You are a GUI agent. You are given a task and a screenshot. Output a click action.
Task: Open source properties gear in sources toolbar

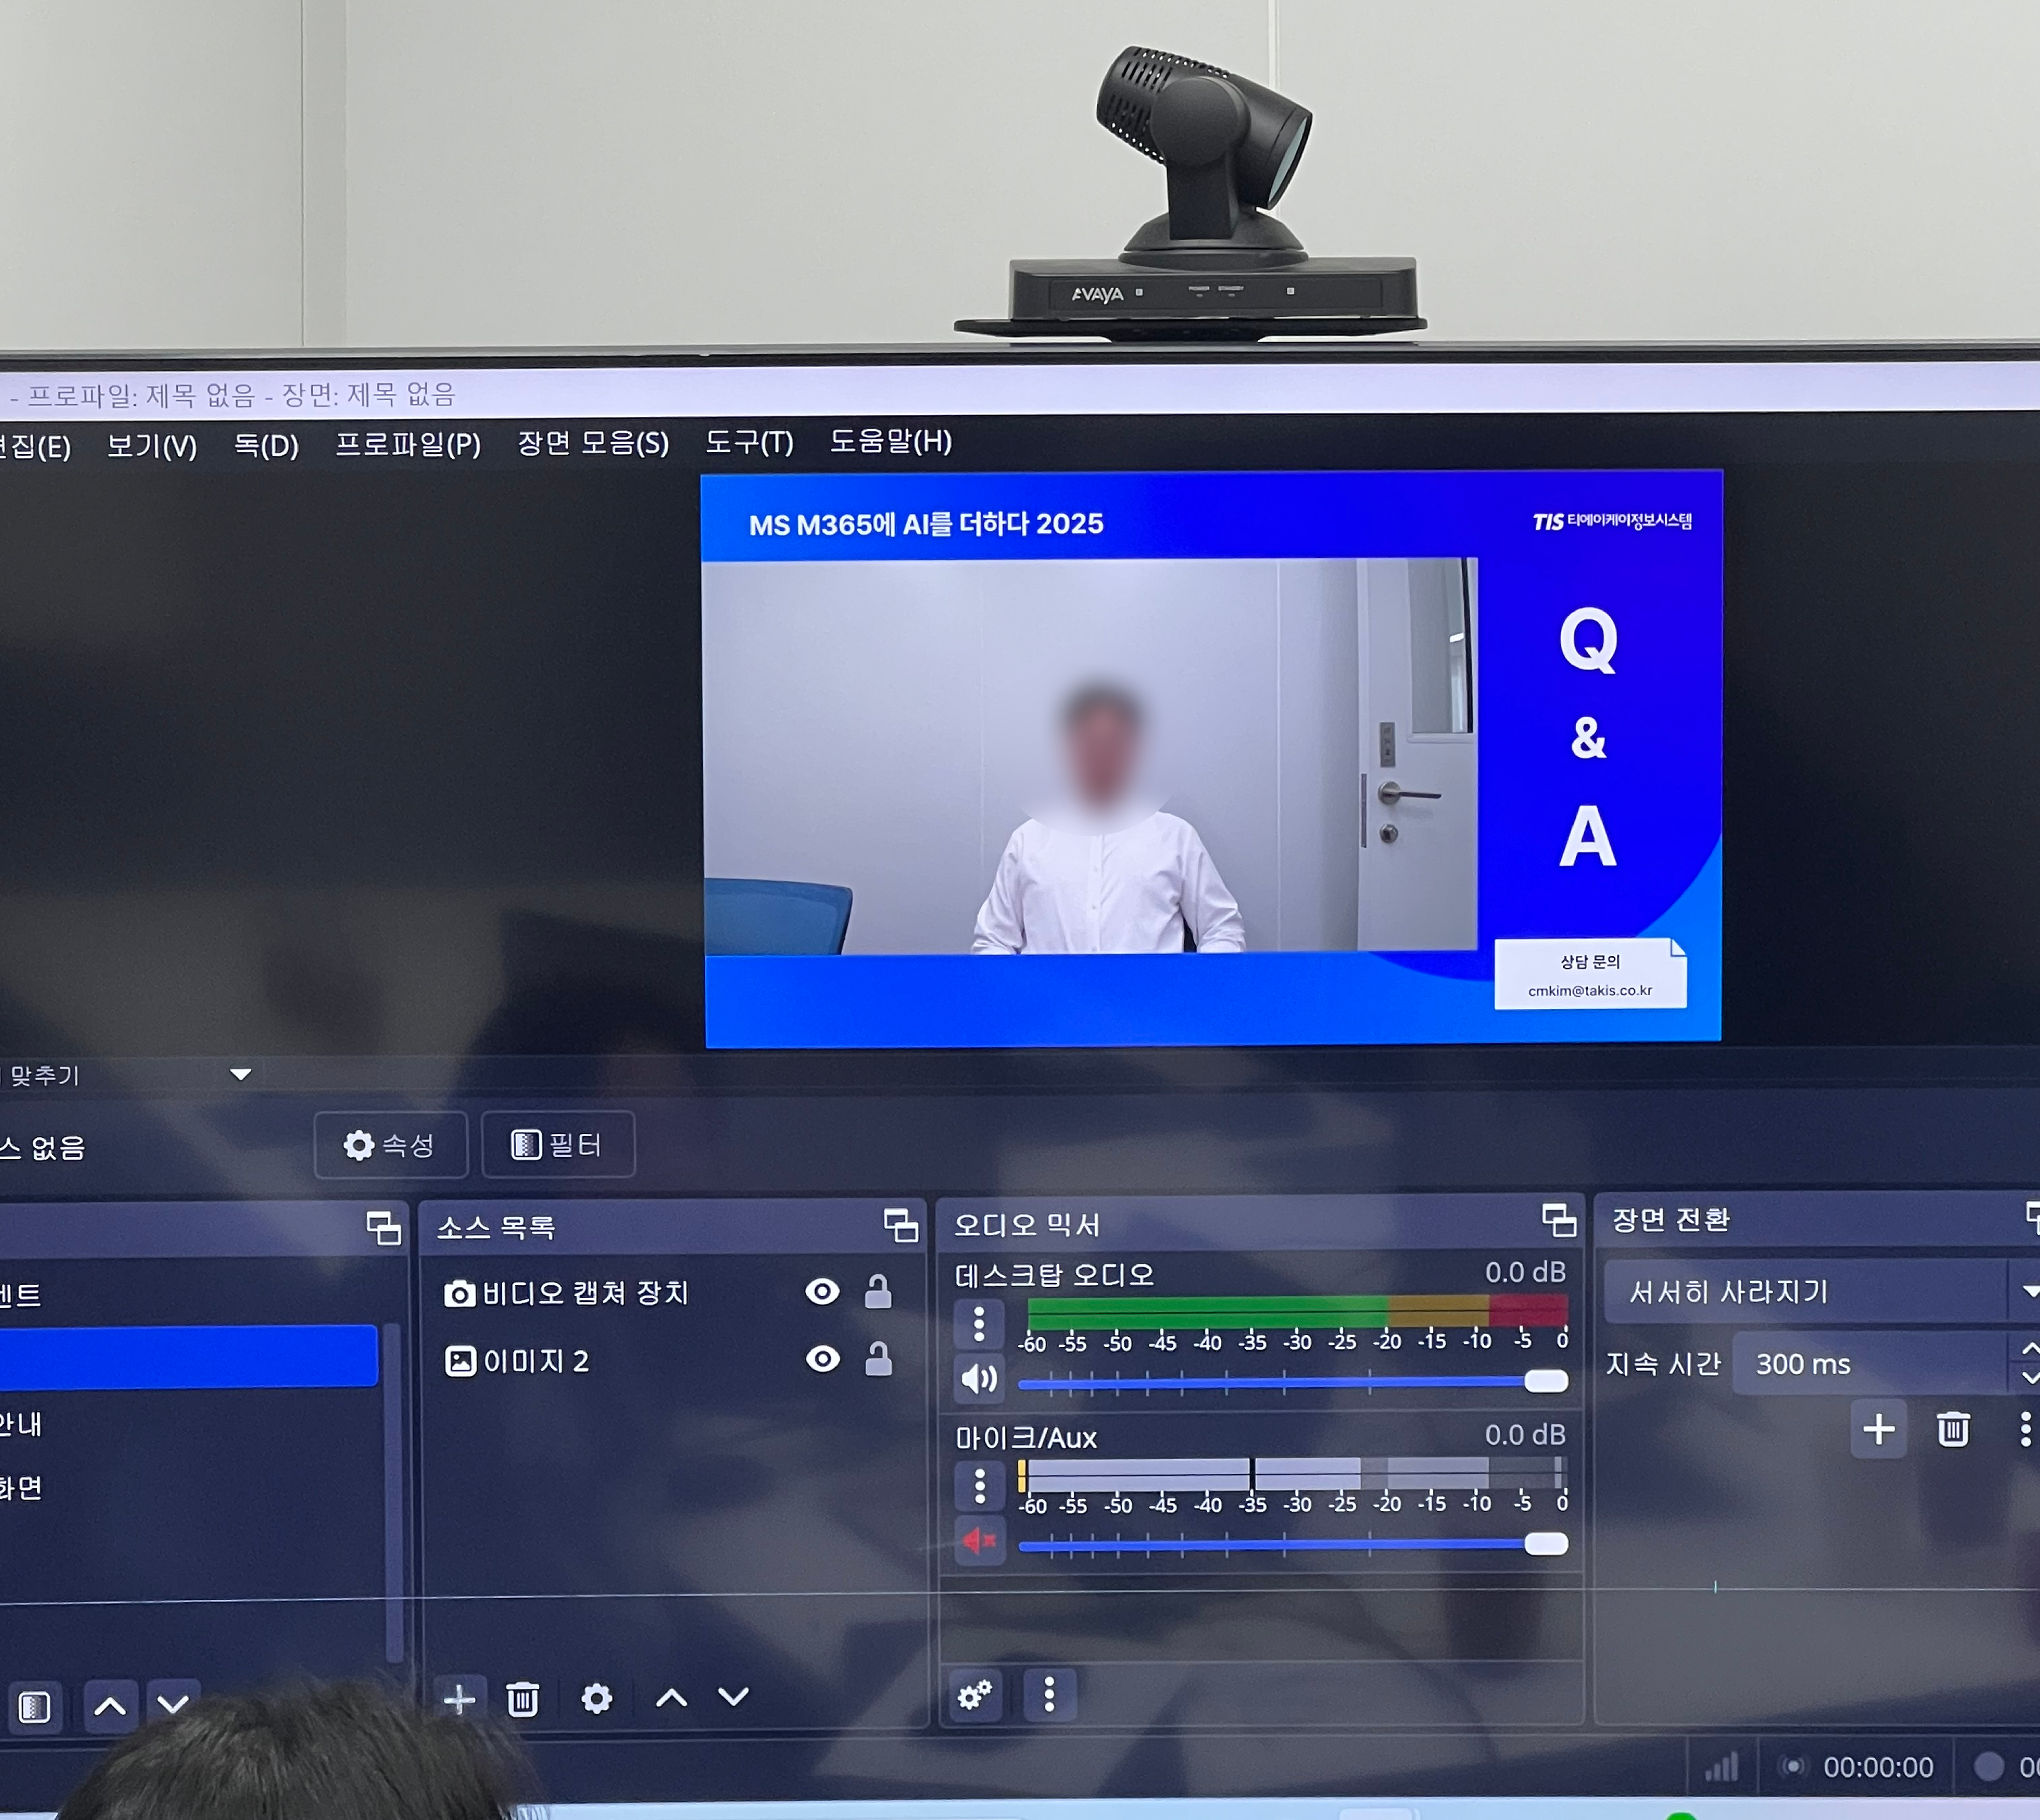click(596, 1698)
